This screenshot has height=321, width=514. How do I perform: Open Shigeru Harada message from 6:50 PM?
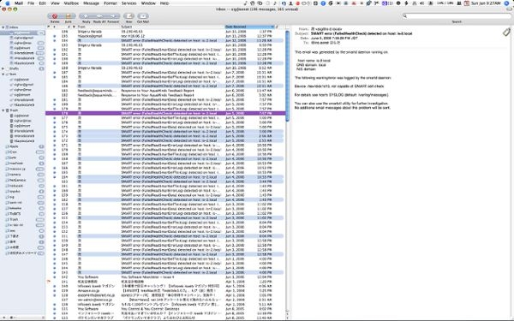tap(164, 45)
